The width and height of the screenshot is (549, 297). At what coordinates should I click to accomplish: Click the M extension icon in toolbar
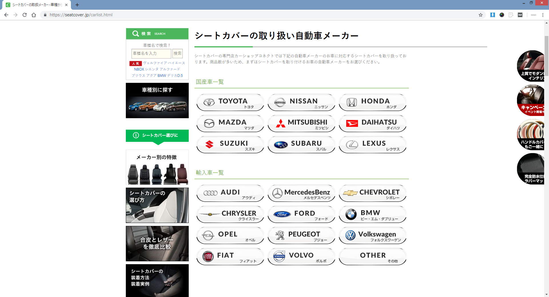point(520,15)
